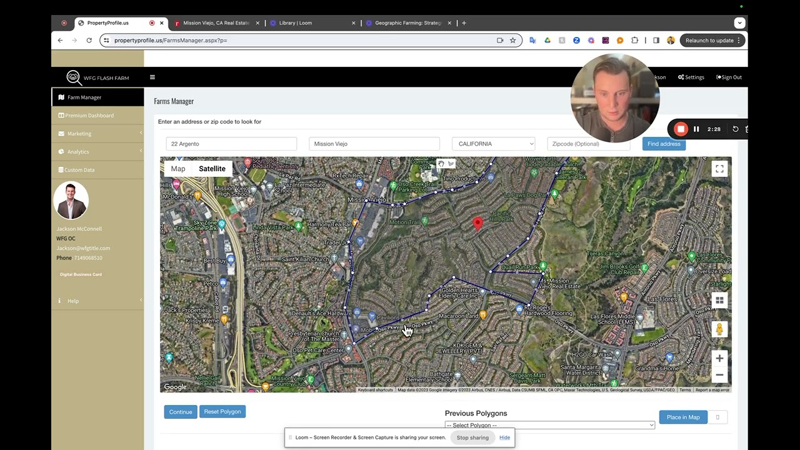This screenshot has height=450, width=800.
Task: Select the hand pan drawing tool
Action: pyautogui.click(x=441, y=164)
